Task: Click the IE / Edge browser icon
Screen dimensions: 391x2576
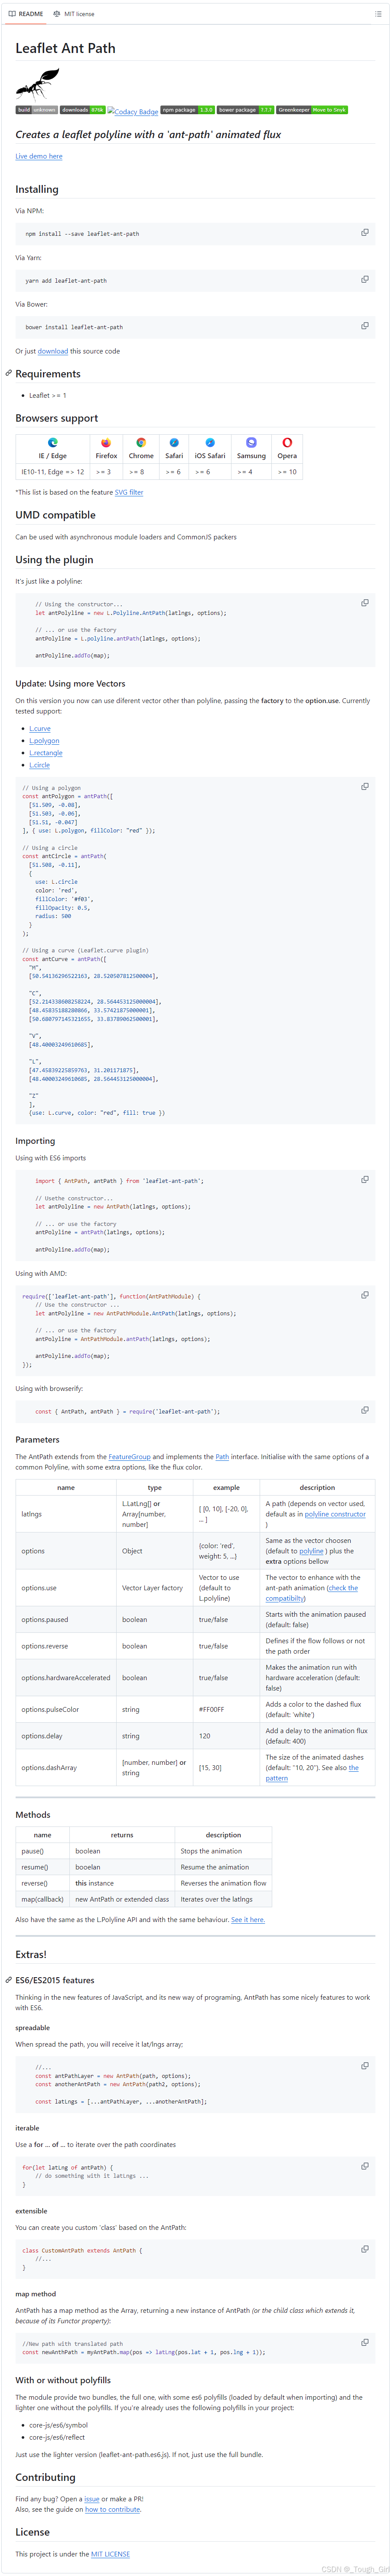Action: (x=53, y=442)
